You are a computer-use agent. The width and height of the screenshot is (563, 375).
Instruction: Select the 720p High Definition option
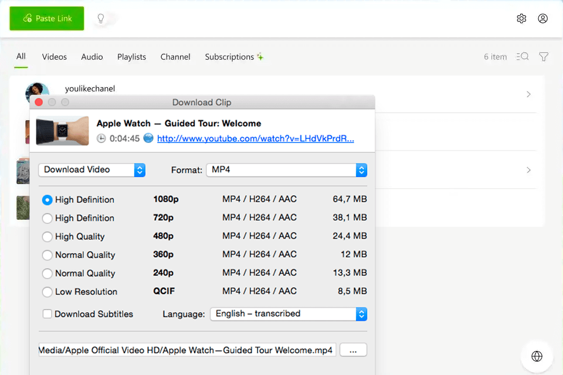pyautogui.click(x=48, y=219)
